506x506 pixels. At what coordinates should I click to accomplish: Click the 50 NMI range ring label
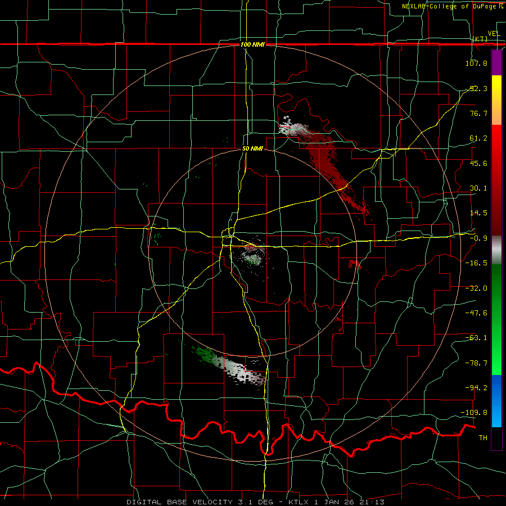tap(252, 148)
